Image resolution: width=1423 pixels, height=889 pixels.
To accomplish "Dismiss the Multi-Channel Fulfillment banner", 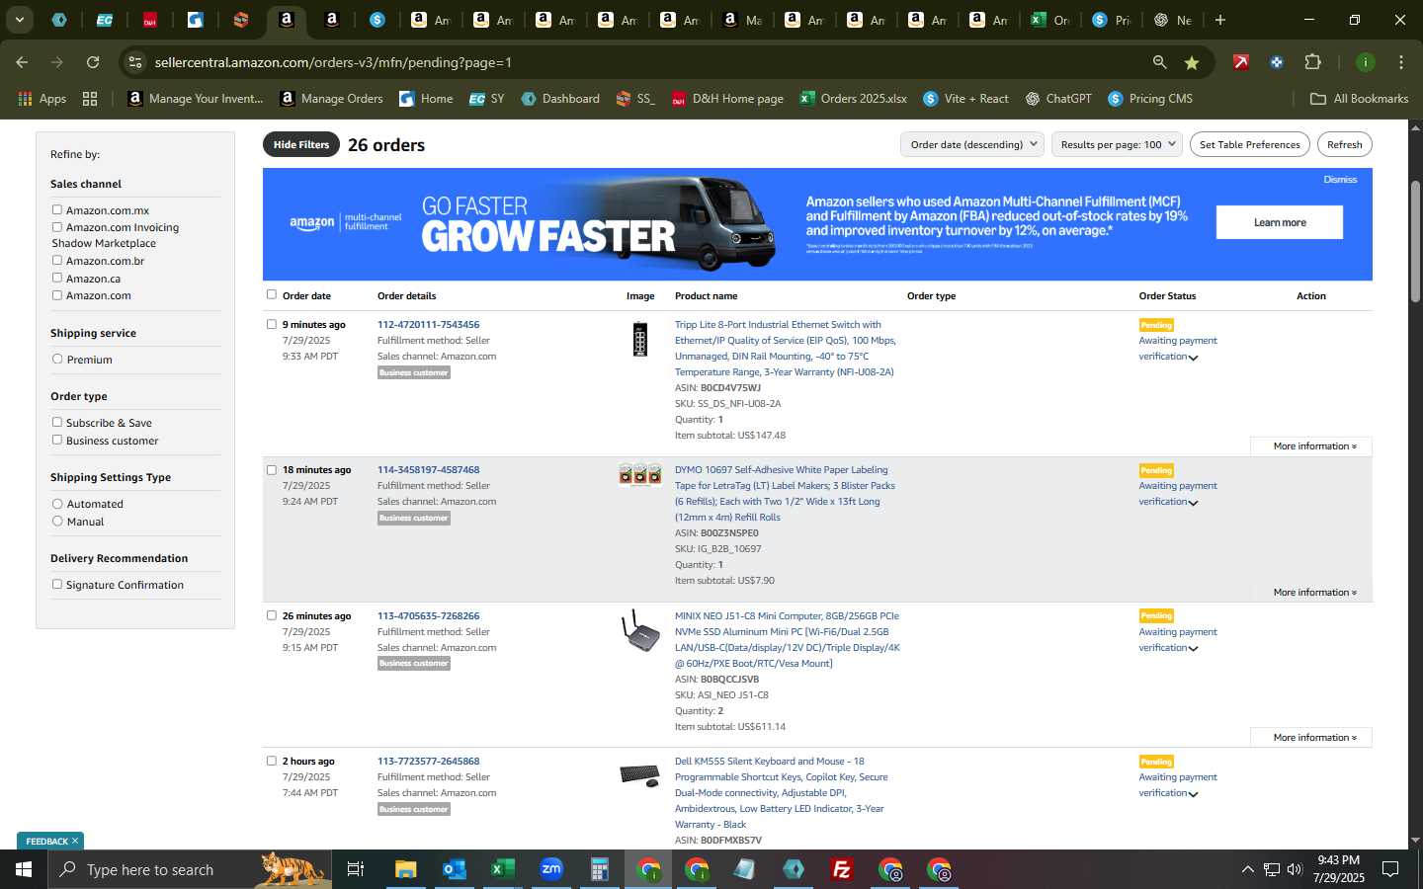I will click(1340, 180).
